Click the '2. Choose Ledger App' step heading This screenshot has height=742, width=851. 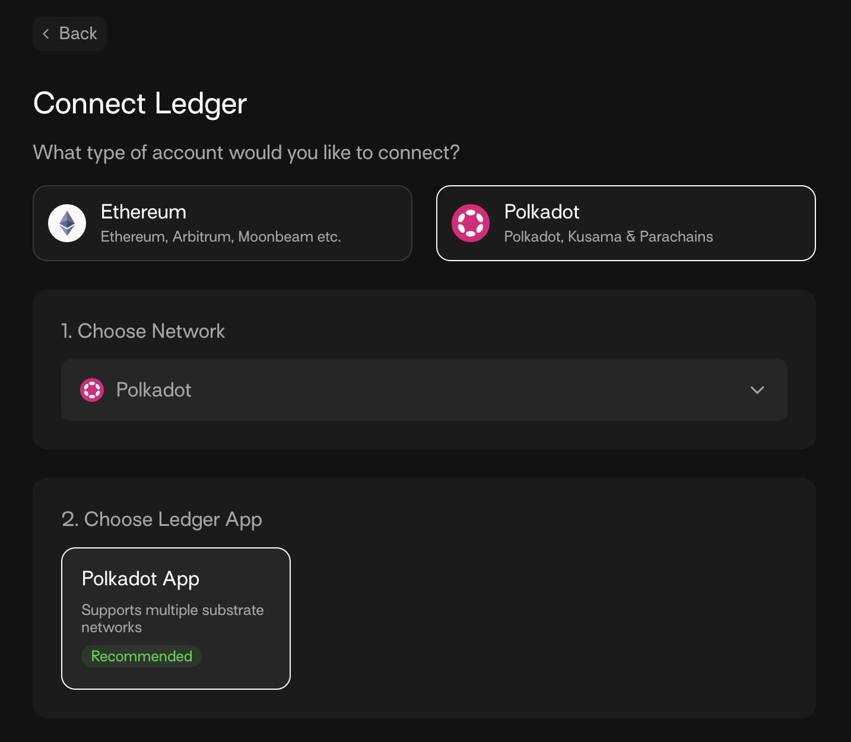coord(161,519)
